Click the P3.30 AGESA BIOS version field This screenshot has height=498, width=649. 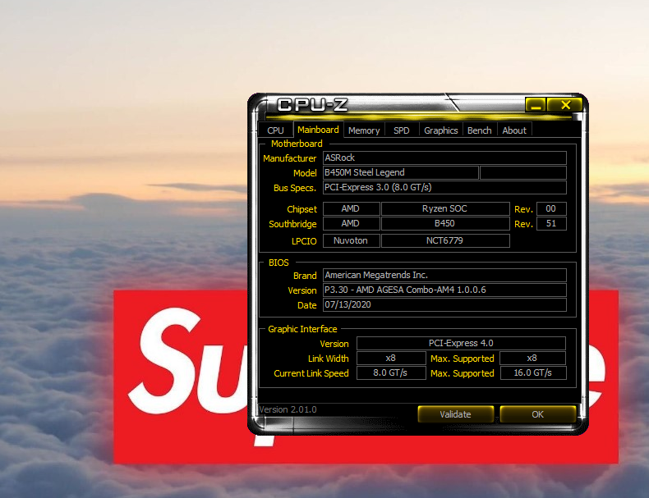(444, 290)
